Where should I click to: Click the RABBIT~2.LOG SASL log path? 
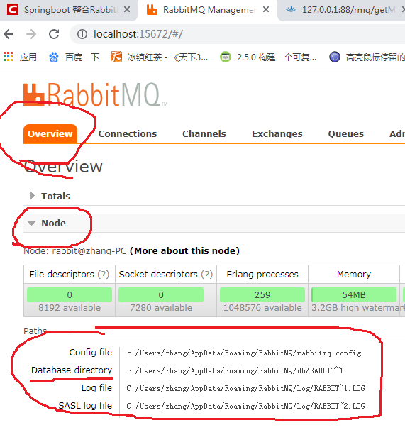click(x=246, y=406)
